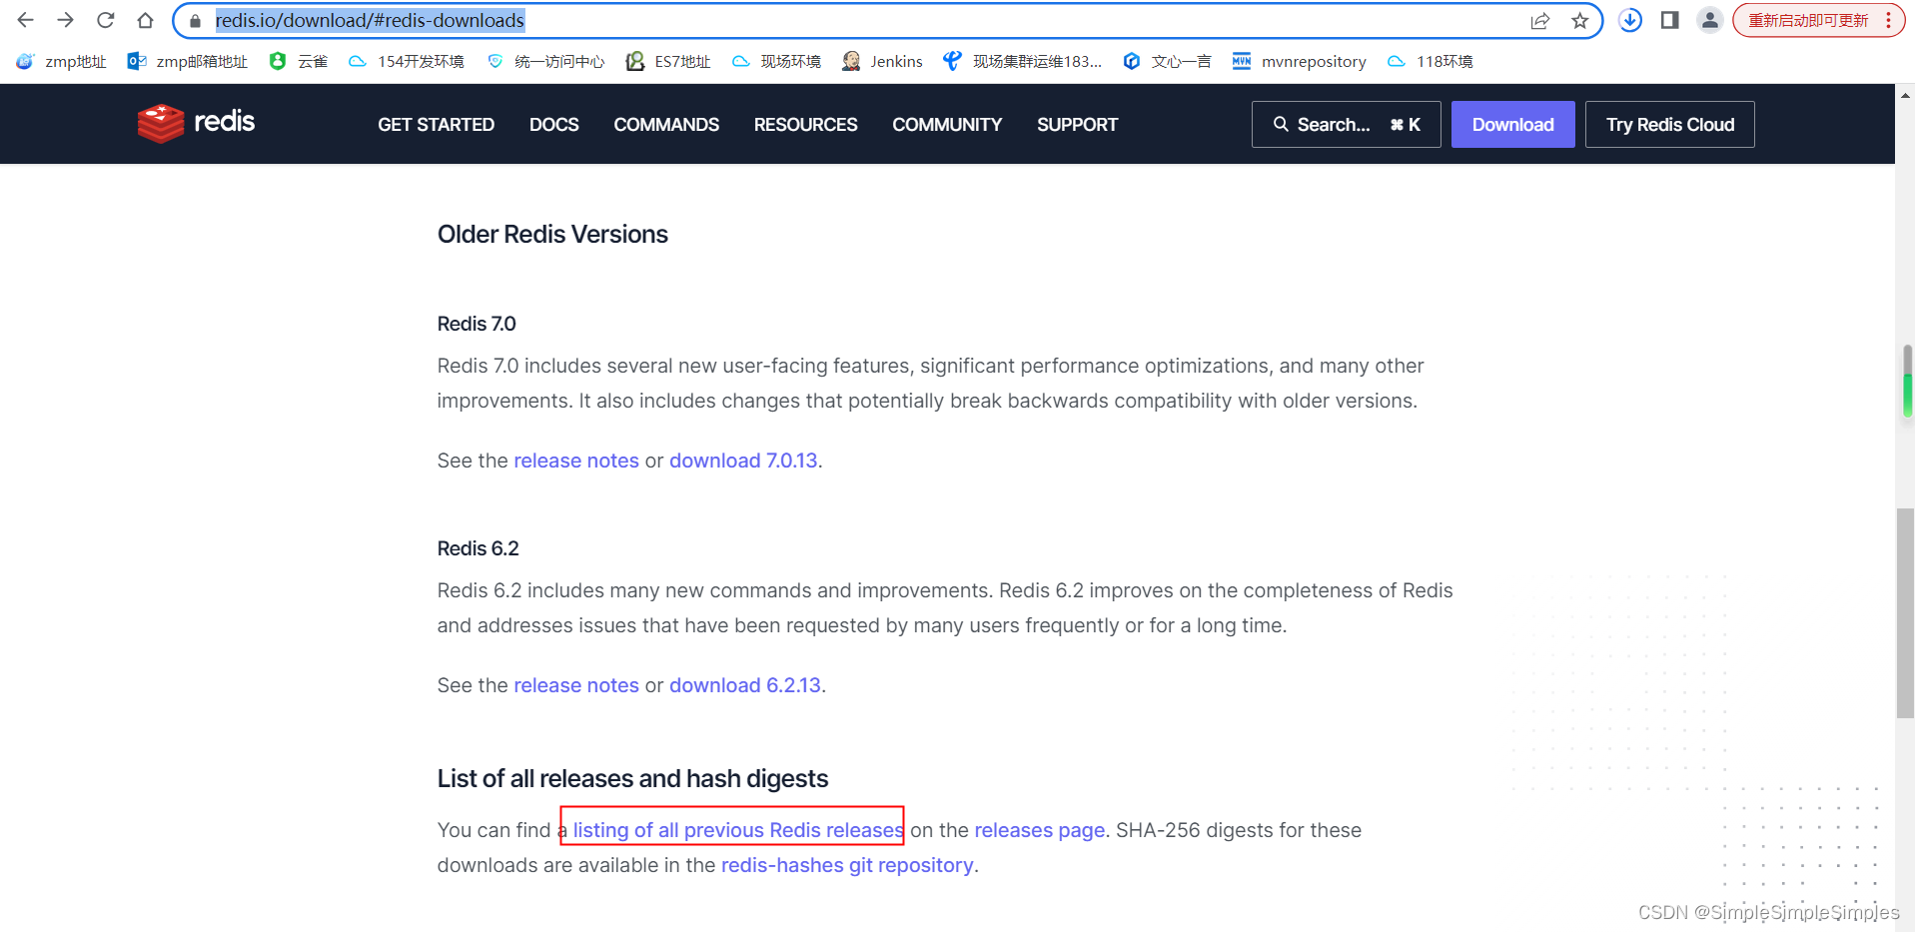Click the browser forward arrow

point(66,20)
